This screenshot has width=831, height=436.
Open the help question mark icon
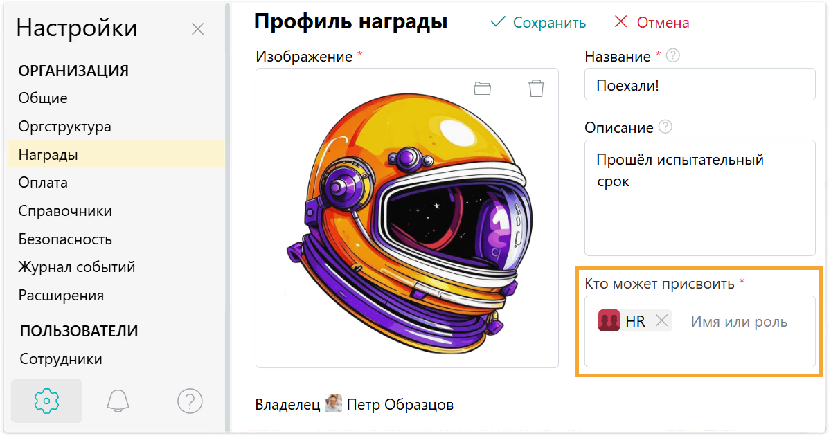[x=190, y=401]
